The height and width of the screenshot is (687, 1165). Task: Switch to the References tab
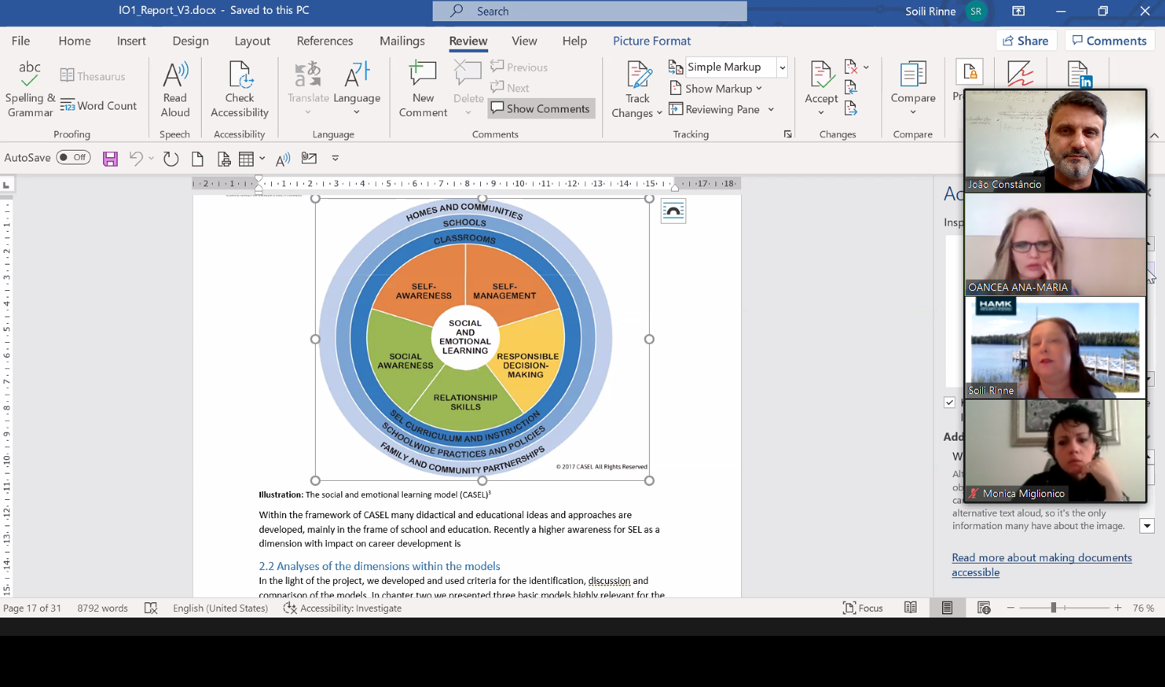(325, 41)
